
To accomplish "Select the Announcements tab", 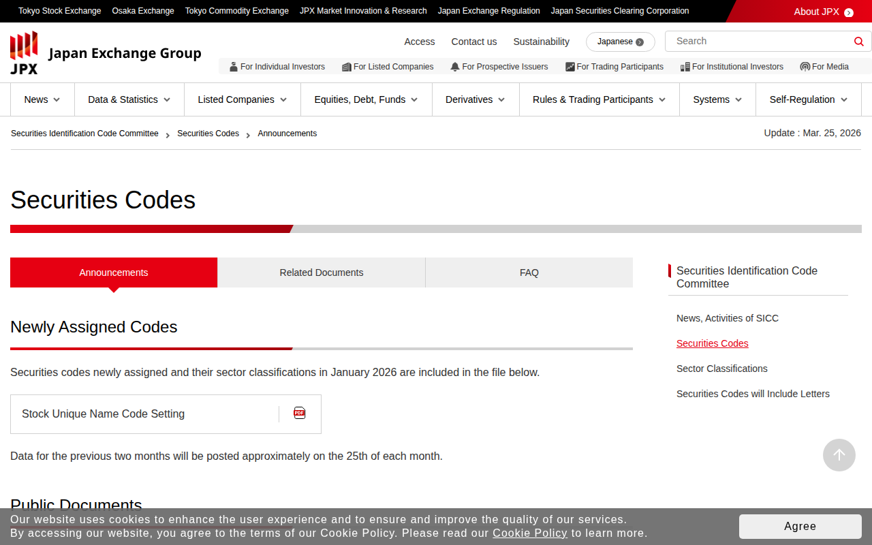I will tap(114, 272).
